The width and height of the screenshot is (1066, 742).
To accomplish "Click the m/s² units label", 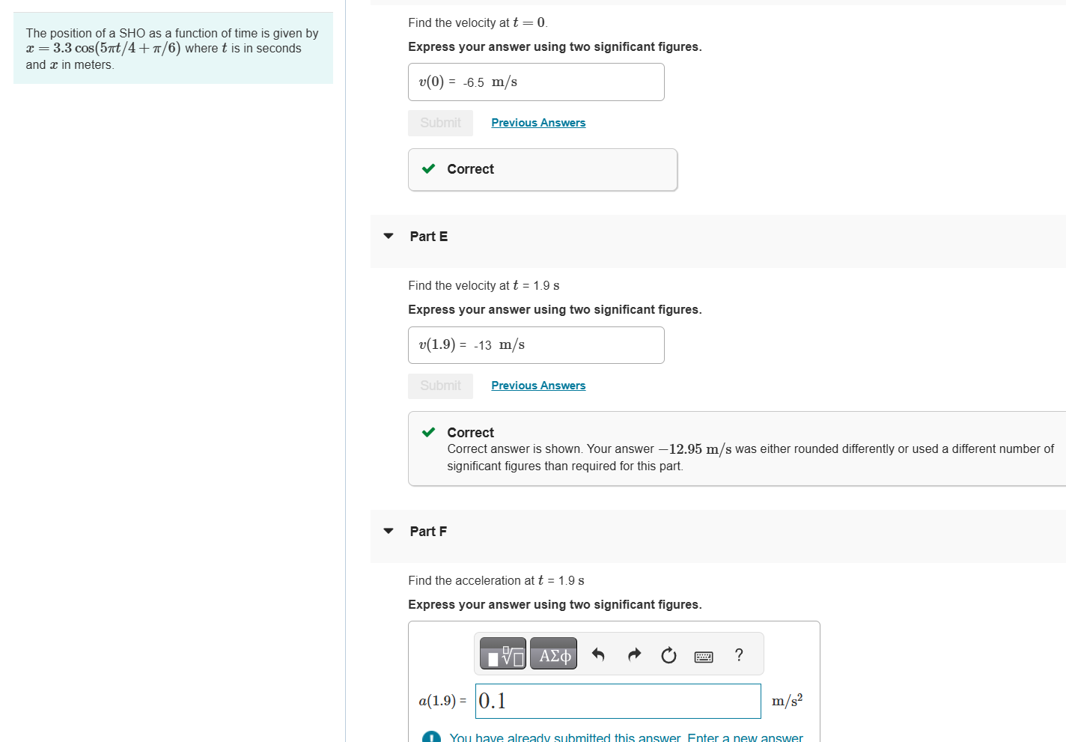I will (787, 700).
